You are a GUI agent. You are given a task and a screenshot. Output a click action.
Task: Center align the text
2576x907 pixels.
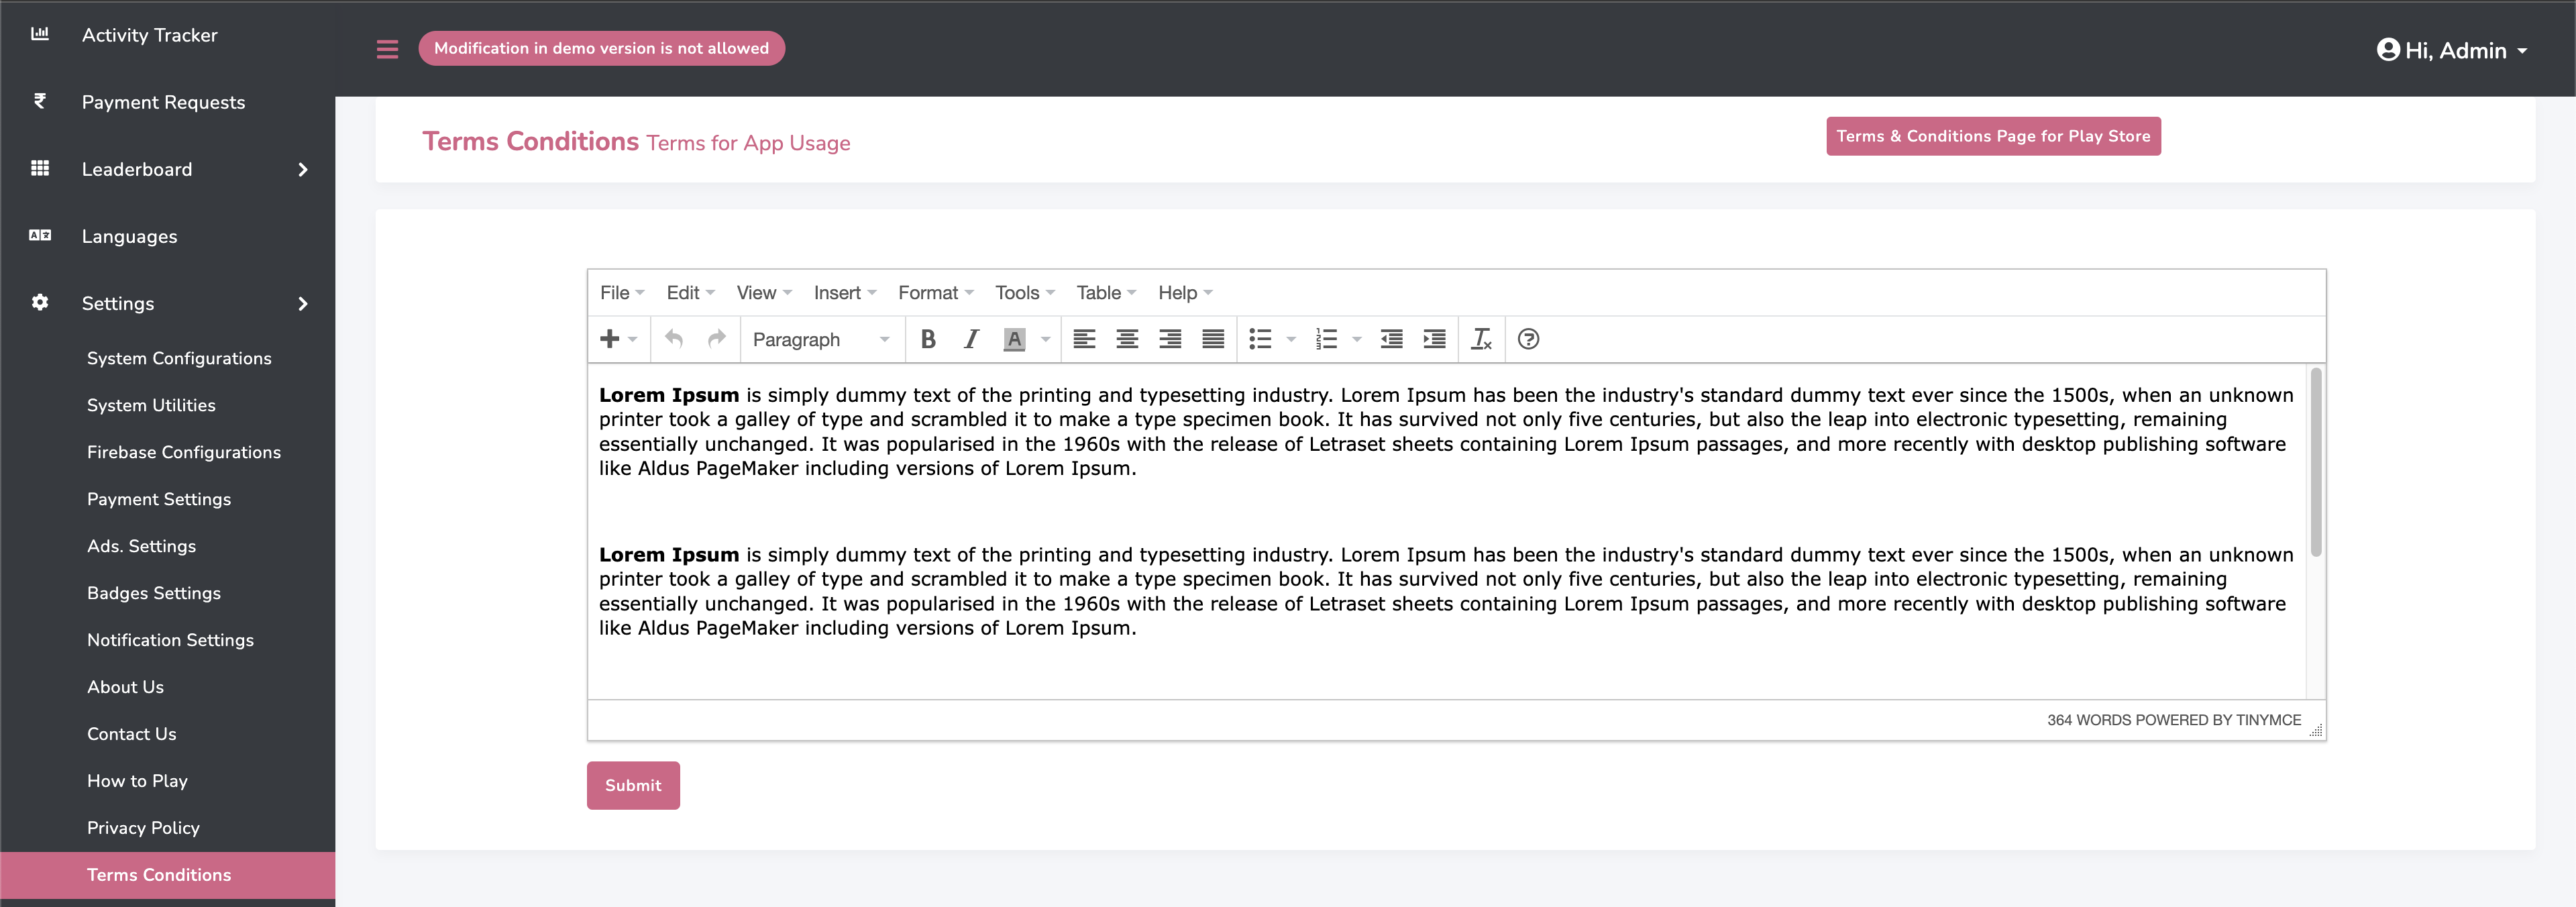pos(1127,339)
